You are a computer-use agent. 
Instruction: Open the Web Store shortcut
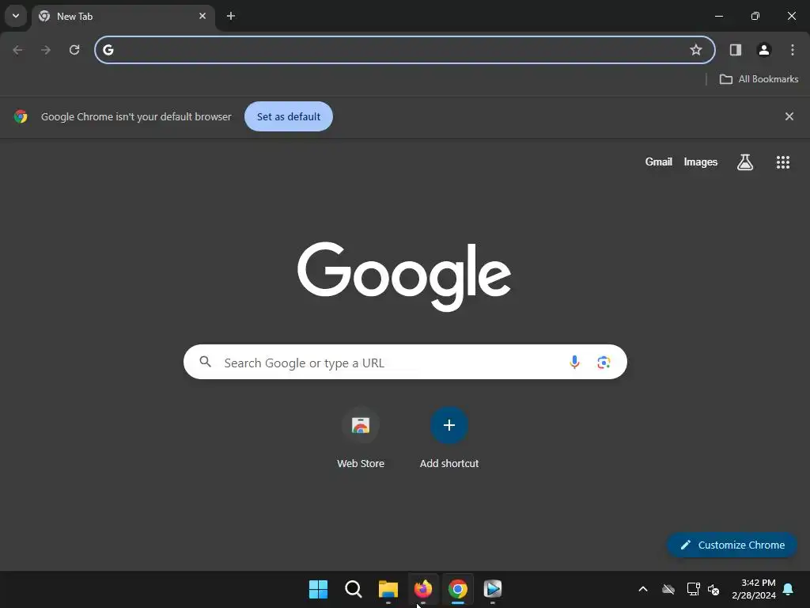[x=361, y=438]
